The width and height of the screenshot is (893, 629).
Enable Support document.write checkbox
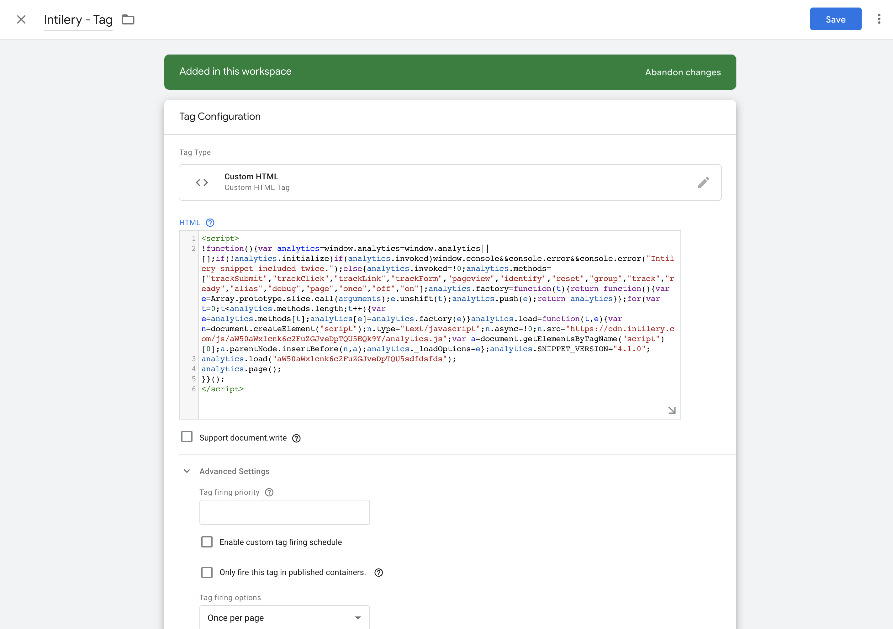click(x=187, y=437)
